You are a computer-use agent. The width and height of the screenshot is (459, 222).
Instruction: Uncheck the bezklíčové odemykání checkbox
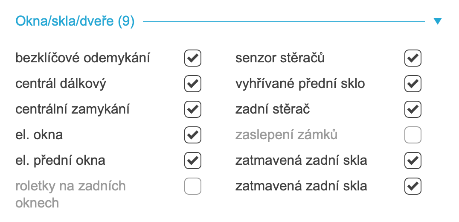click(x=192, y=58)
